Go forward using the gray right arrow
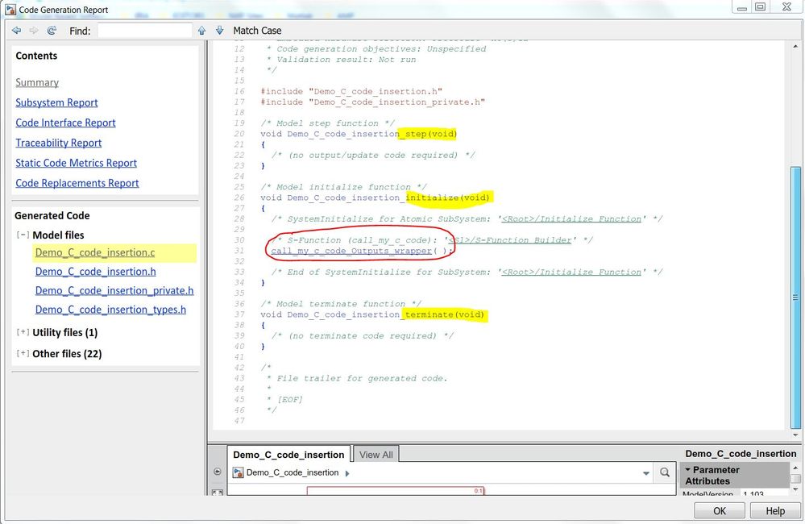The height and width of the screenshot is (524, 805). 34,31
